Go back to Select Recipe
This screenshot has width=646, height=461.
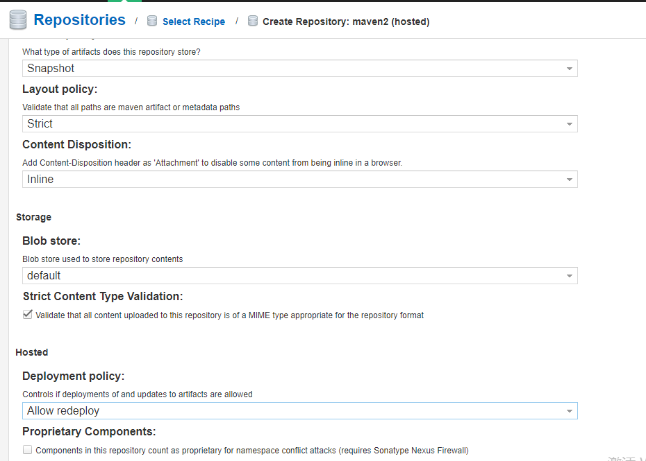pyautogui.click(x=194, y=21)
